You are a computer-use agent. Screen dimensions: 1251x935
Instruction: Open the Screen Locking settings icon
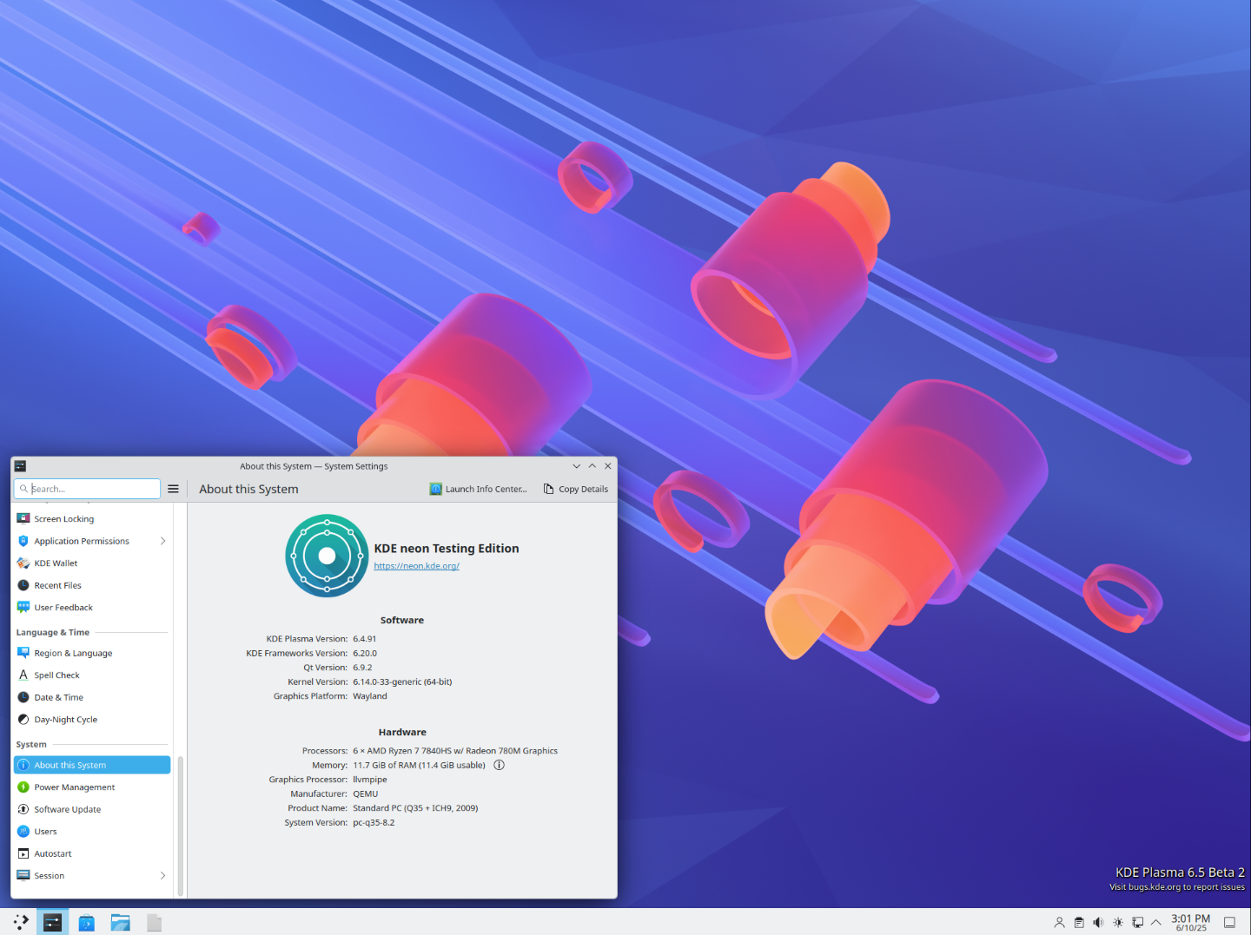pos(23,518)
